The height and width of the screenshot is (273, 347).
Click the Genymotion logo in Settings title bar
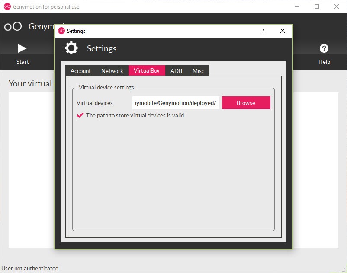click(61, 31)
